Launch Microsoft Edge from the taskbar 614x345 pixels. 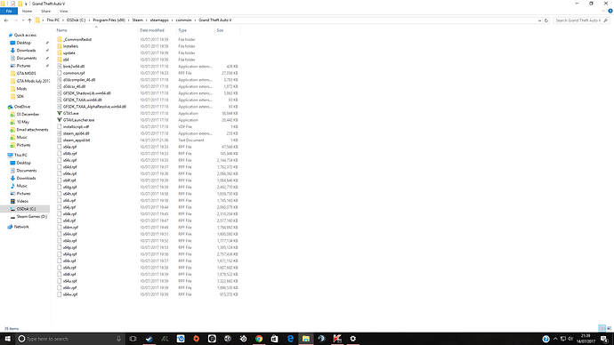(290, 339)
